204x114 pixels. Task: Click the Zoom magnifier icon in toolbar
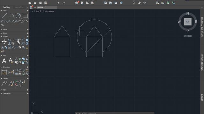(134, 3)
